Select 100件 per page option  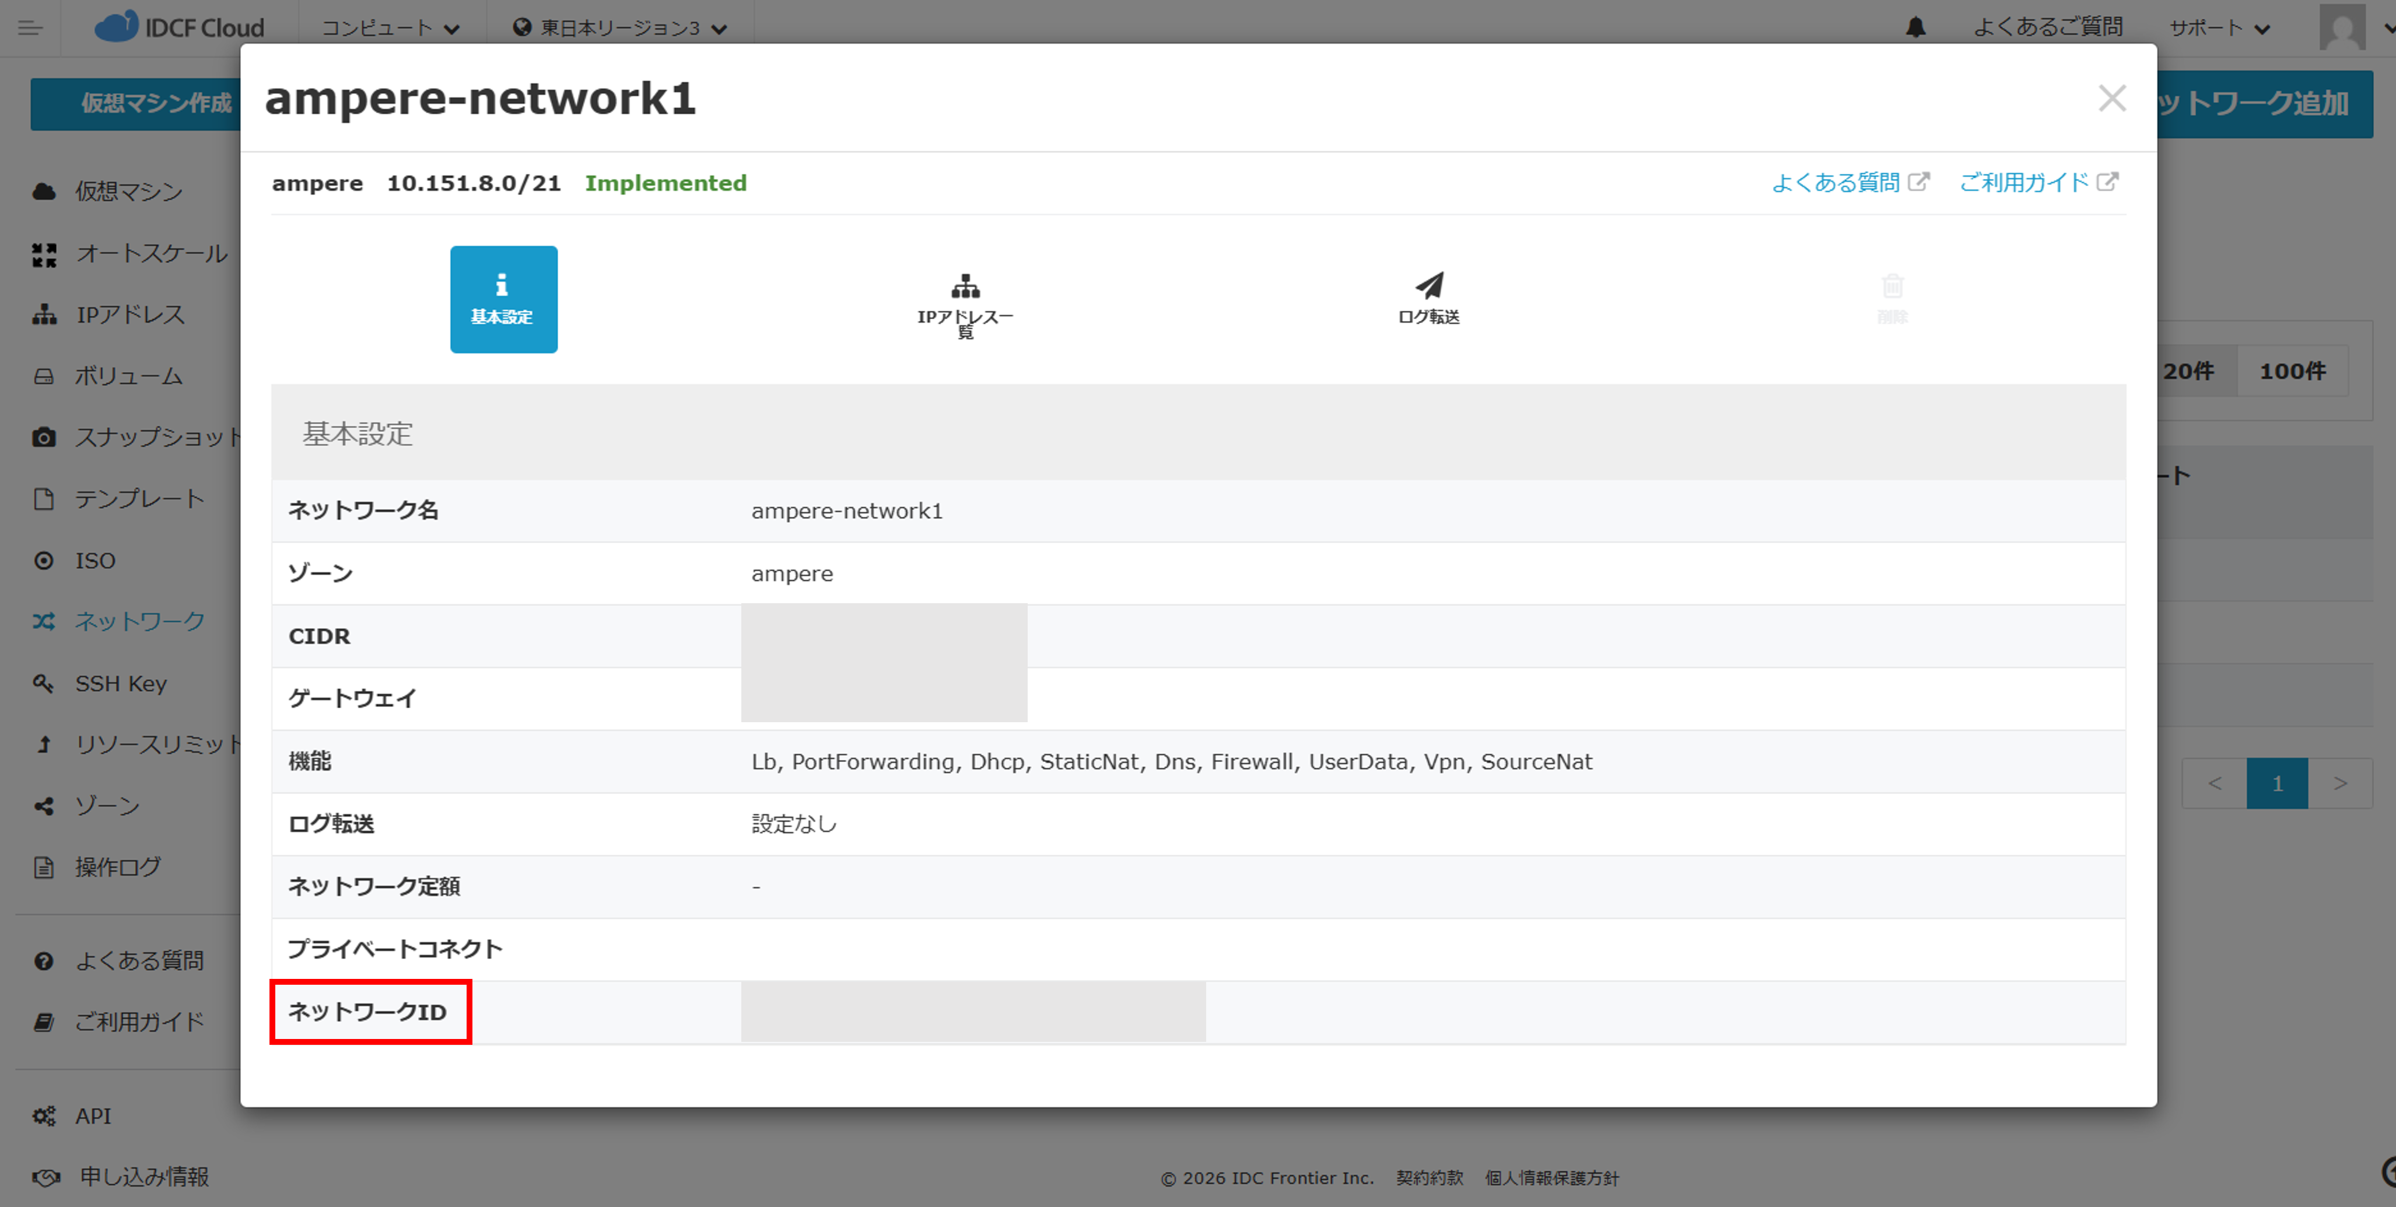coord(2292,371)
